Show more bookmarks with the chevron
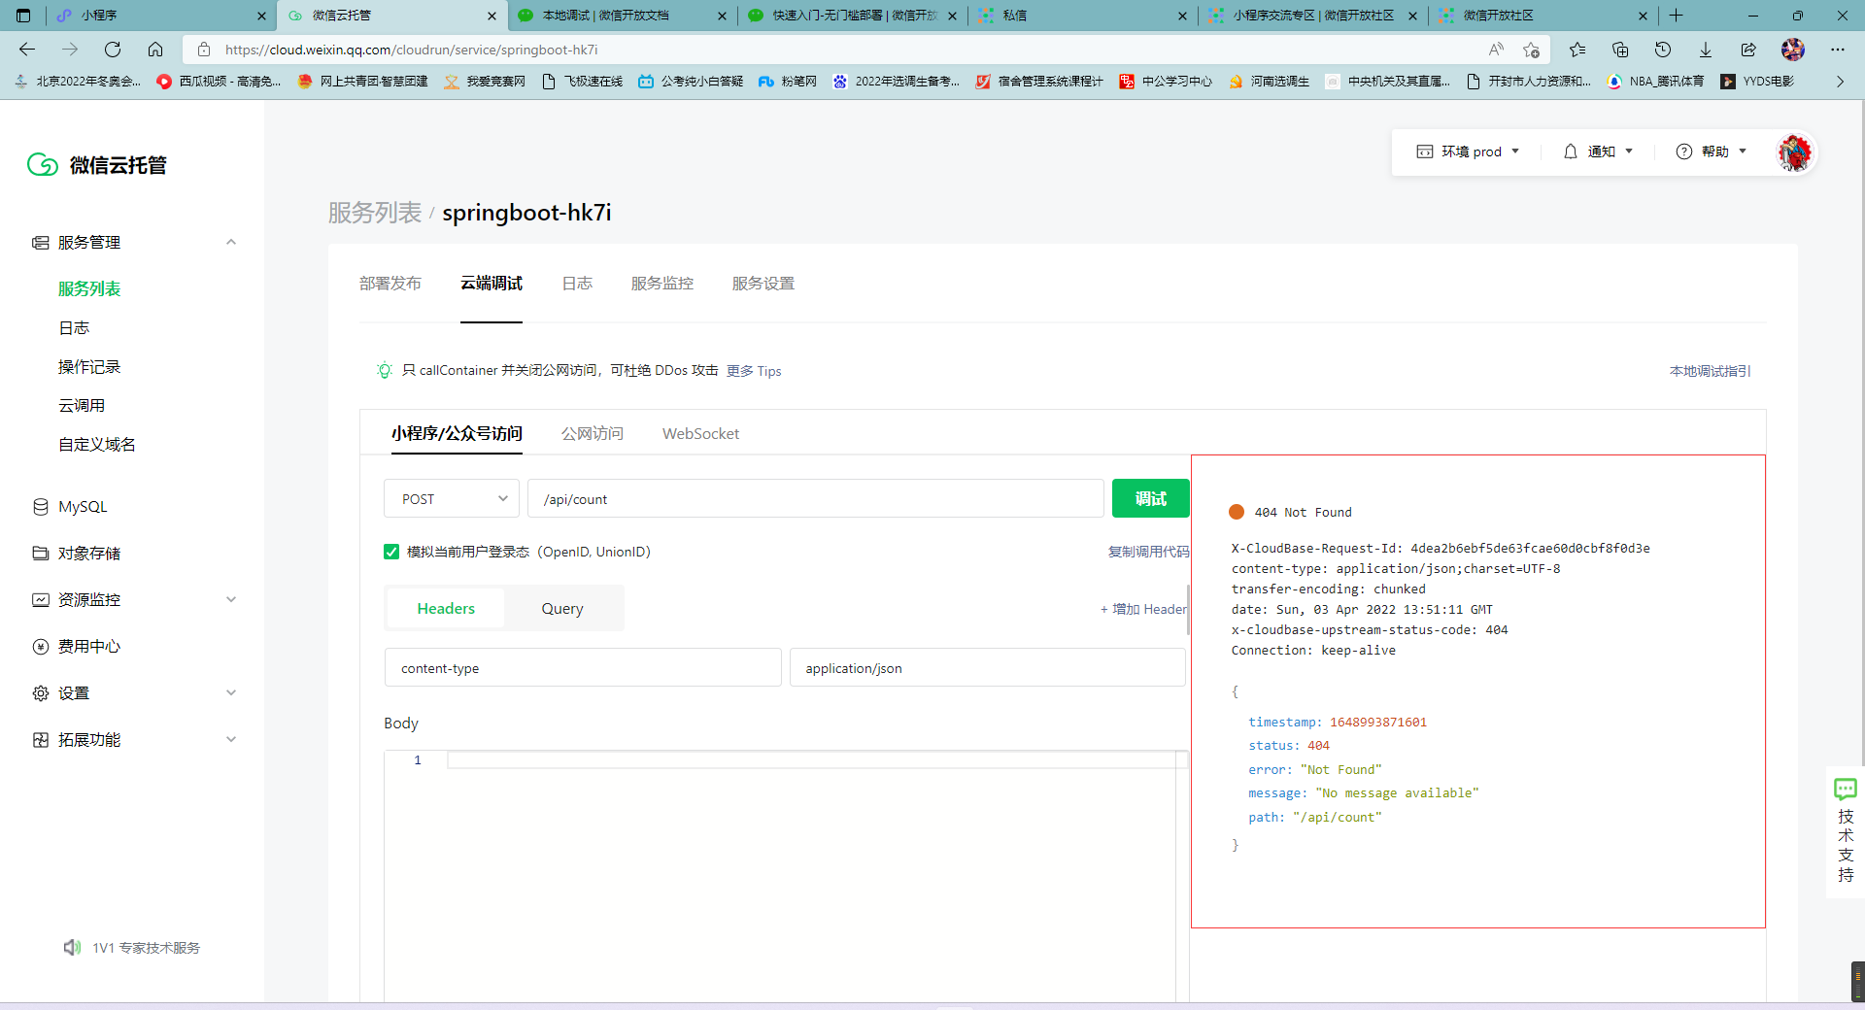This screenshot has width=1865, height=1010. [x=1840, y=82]
